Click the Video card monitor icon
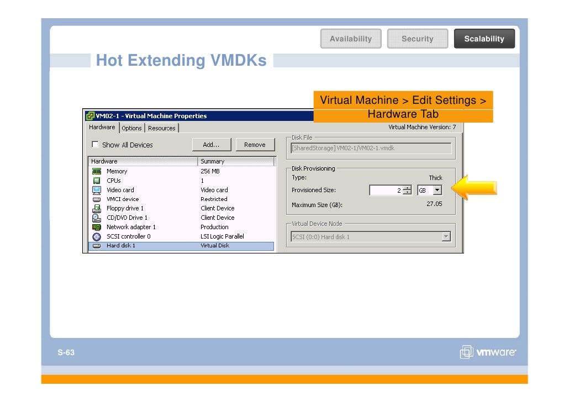The image size is (569, 402). [x=97, y=190]
